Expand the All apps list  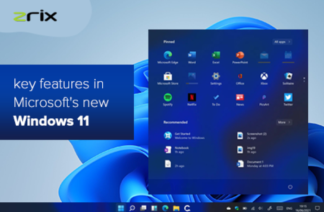point(282,41)
